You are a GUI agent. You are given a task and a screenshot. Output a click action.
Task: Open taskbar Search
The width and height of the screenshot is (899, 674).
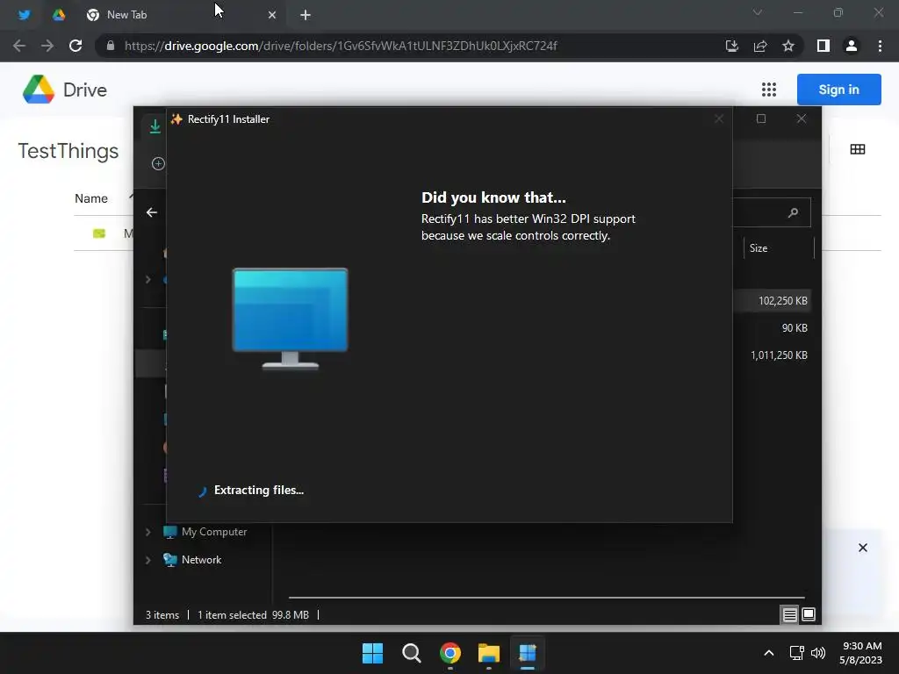click(411, 653)
